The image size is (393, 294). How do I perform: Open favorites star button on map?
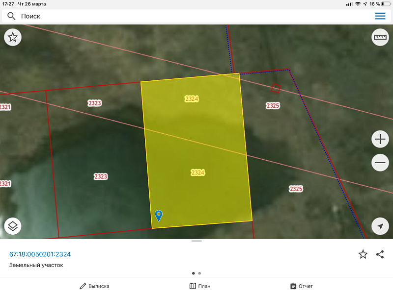(13, 37)
